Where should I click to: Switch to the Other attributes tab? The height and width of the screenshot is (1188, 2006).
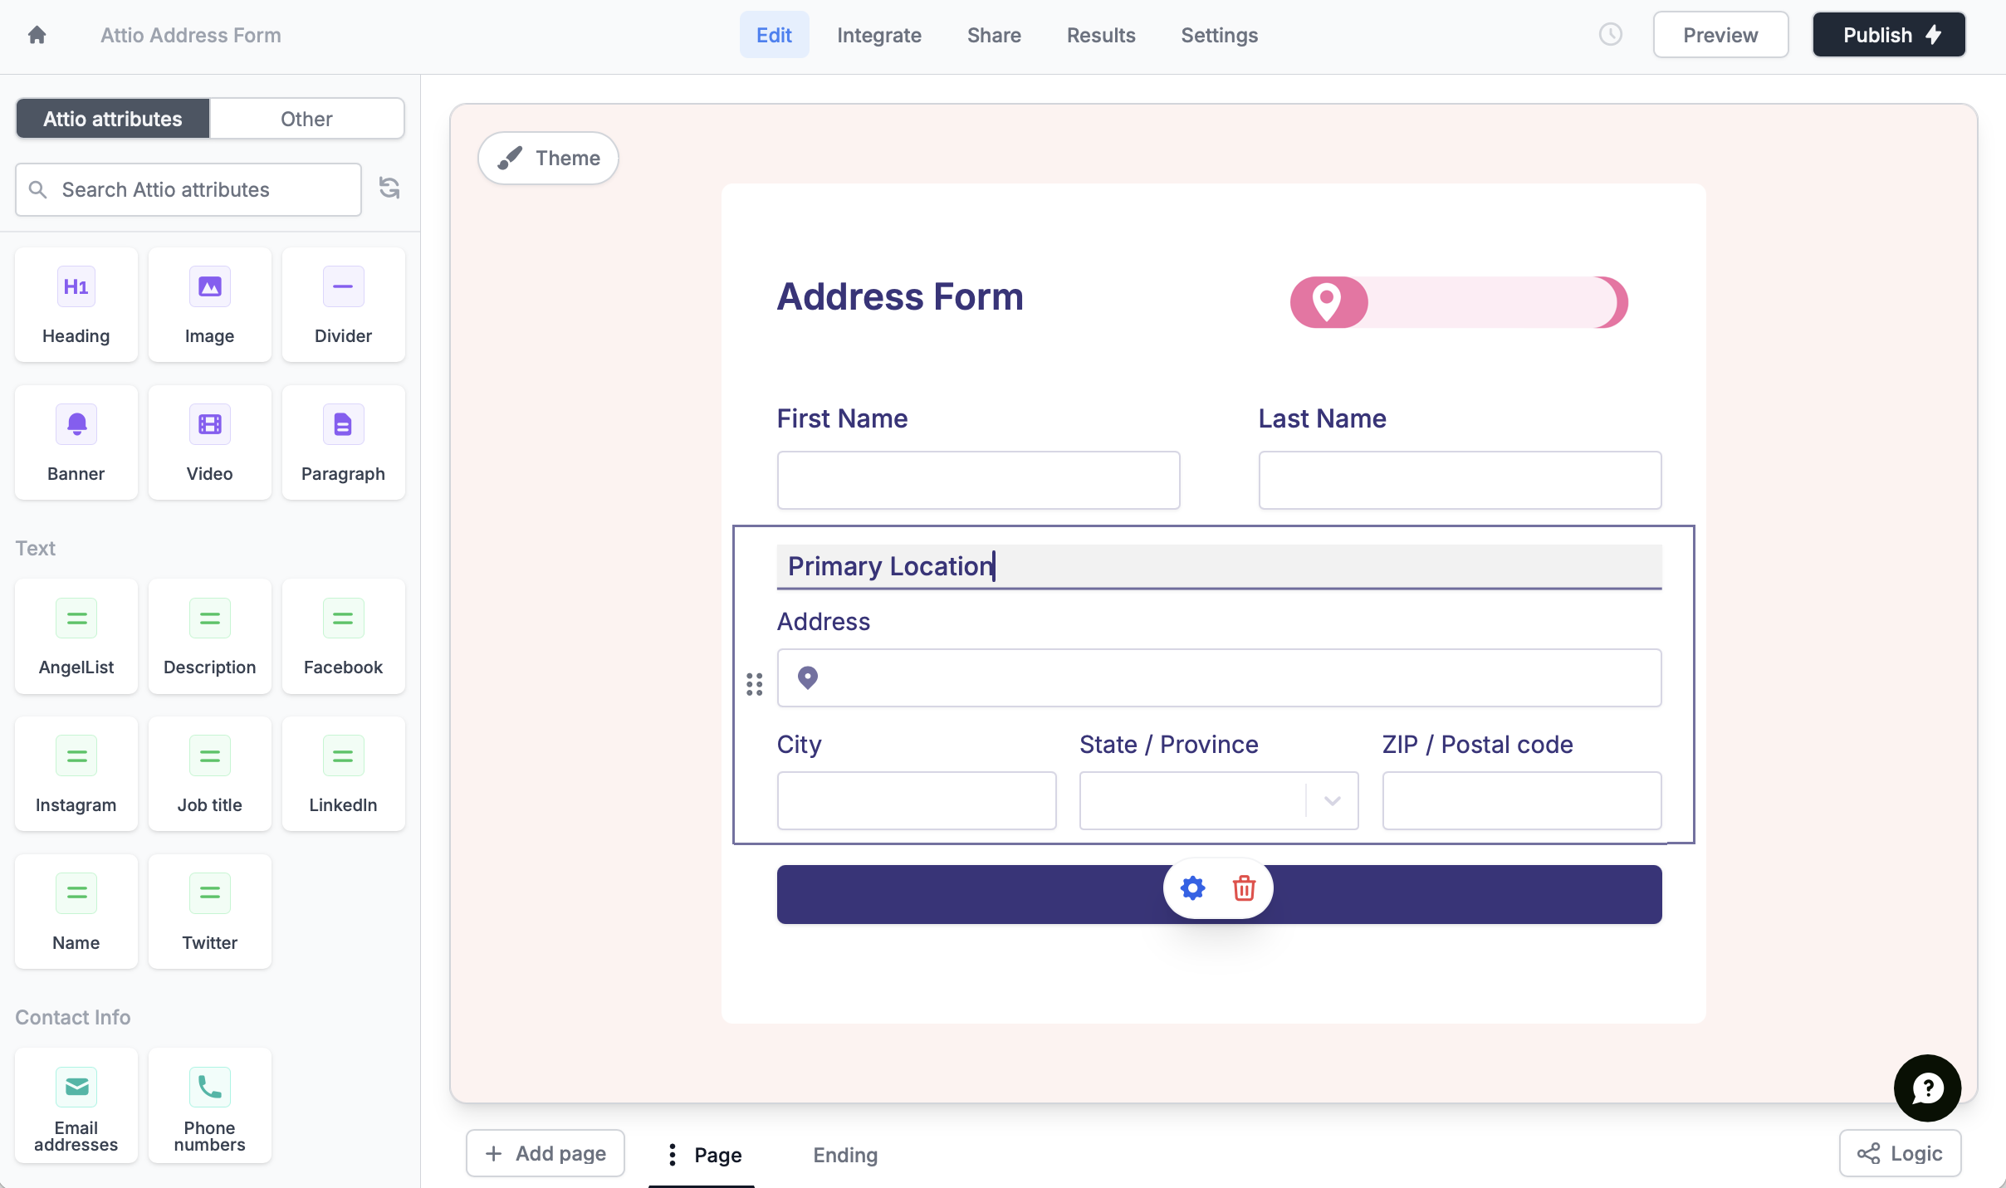[306, 118]
